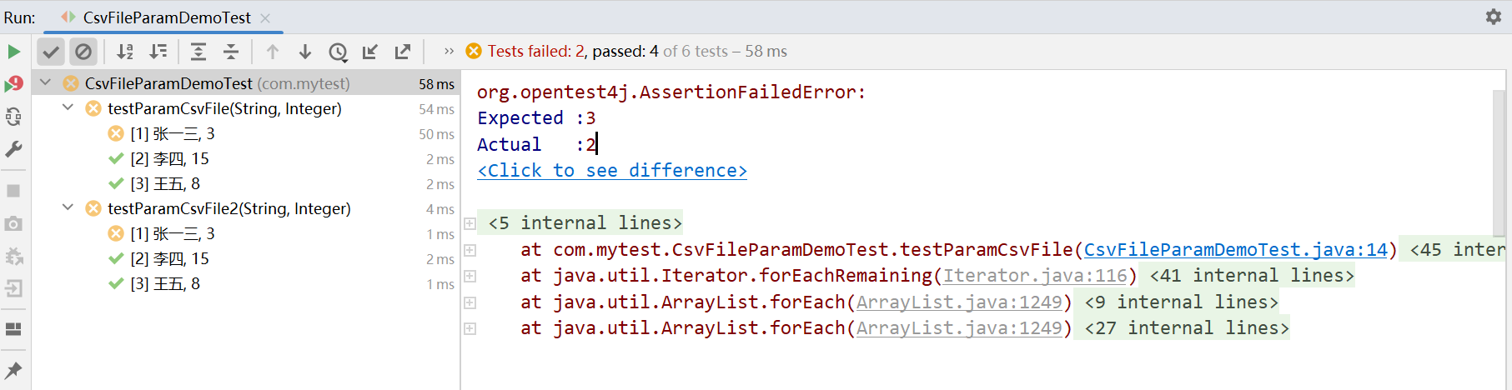The image size is (1512, 390).
Task: Jump to next failed test
Action: point(305,52)
